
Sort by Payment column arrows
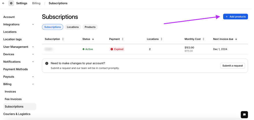(123, 39)
